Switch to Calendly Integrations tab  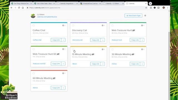67,4
